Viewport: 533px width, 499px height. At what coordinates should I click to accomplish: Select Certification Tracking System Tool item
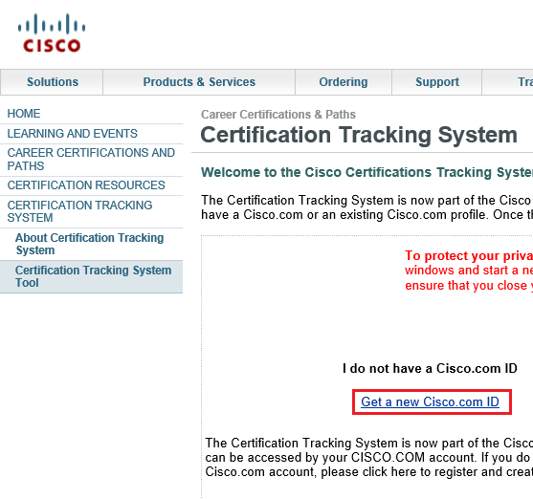91,276
